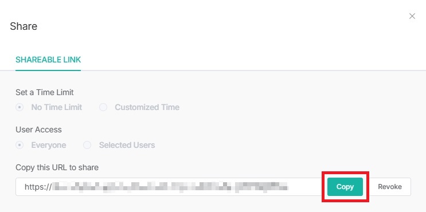
Task: Click the Revoke button
Action: pos(390,187)
